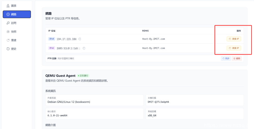Click the purple IPv6 badge

point(52,48)
